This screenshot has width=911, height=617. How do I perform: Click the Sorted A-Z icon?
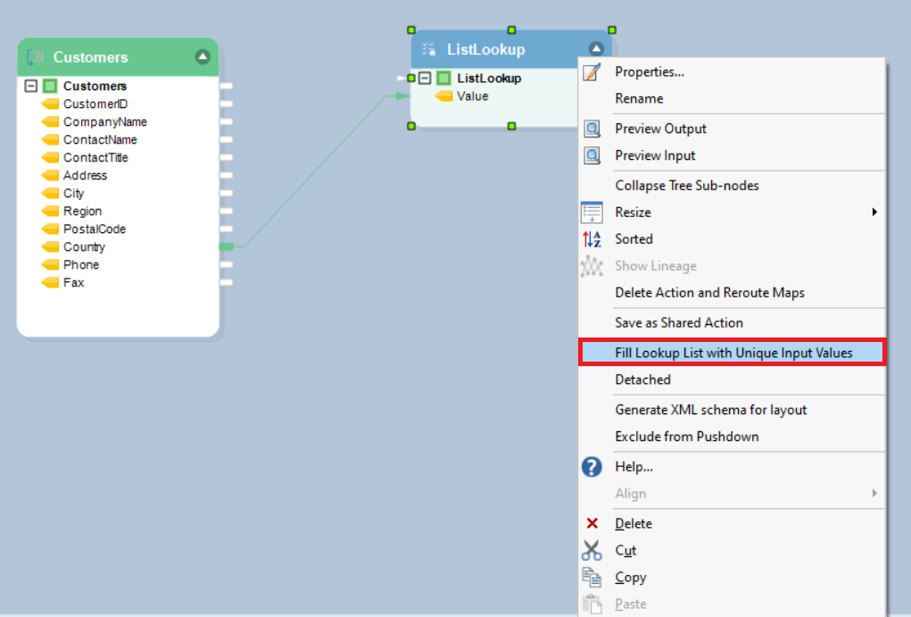592,239
